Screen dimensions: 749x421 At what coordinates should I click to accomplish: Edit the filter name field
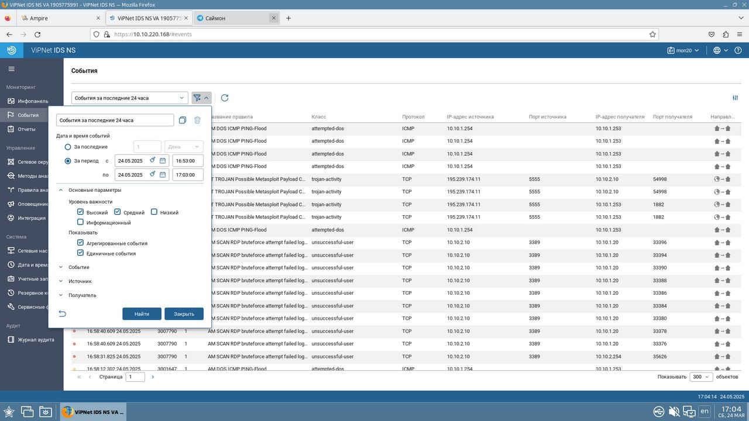[115, 120]
